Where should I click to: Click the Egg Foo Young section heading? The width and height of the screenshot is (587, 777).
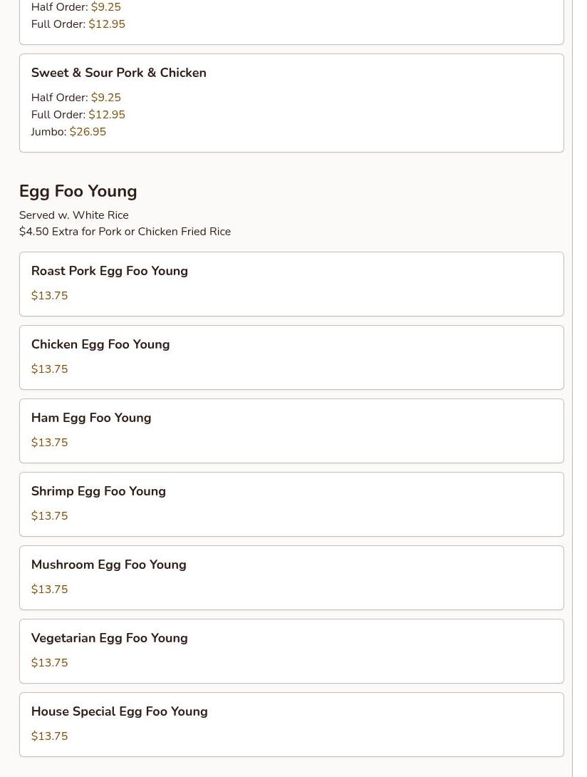[78, 191]
